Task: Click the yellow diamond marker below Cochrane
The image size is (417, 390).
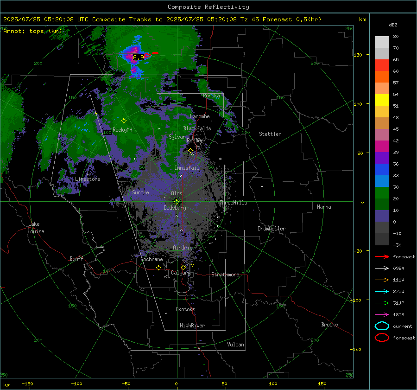Action: 158,268
